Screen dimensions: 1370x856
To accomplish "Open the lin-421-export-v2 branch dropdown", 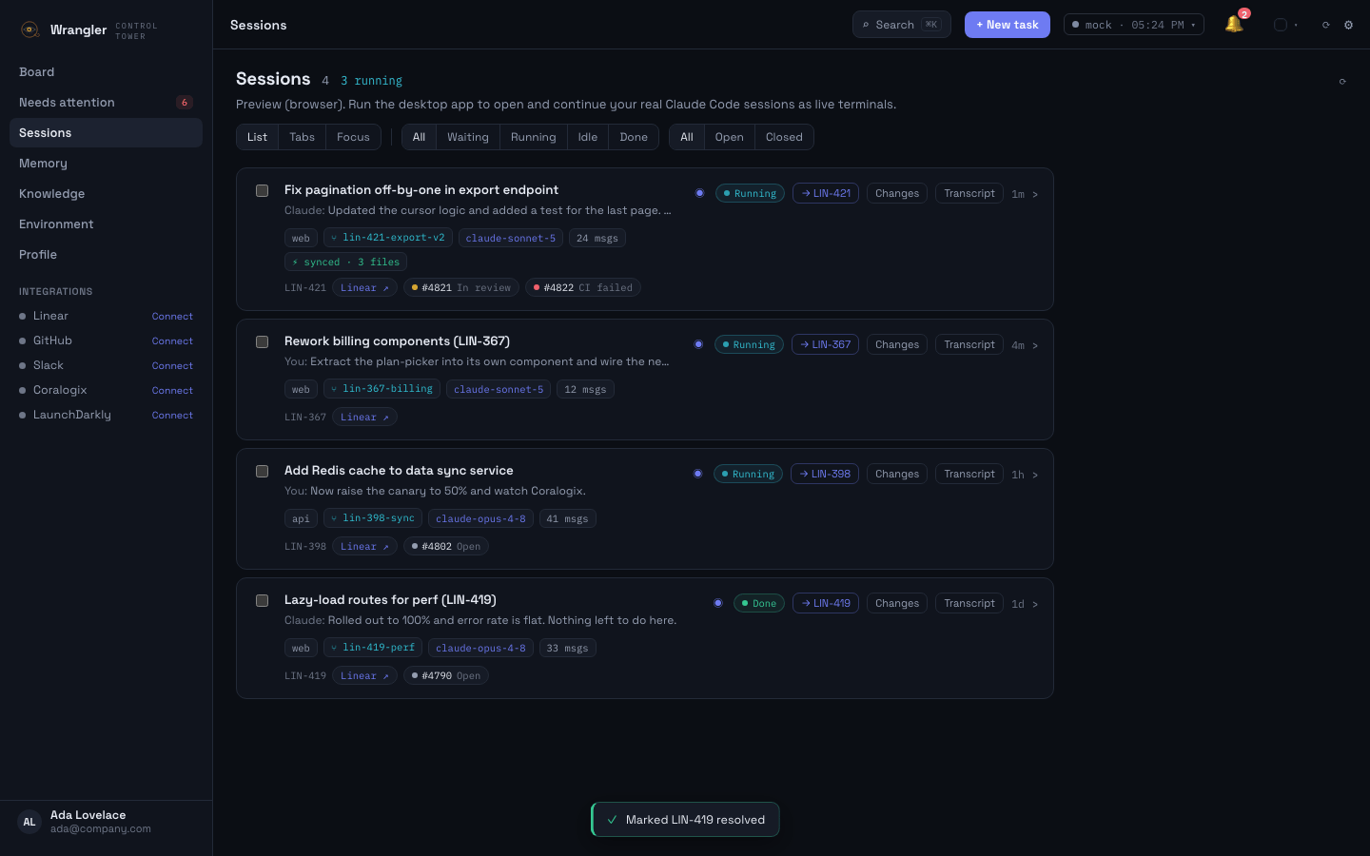I will click(x=387, y=238).
